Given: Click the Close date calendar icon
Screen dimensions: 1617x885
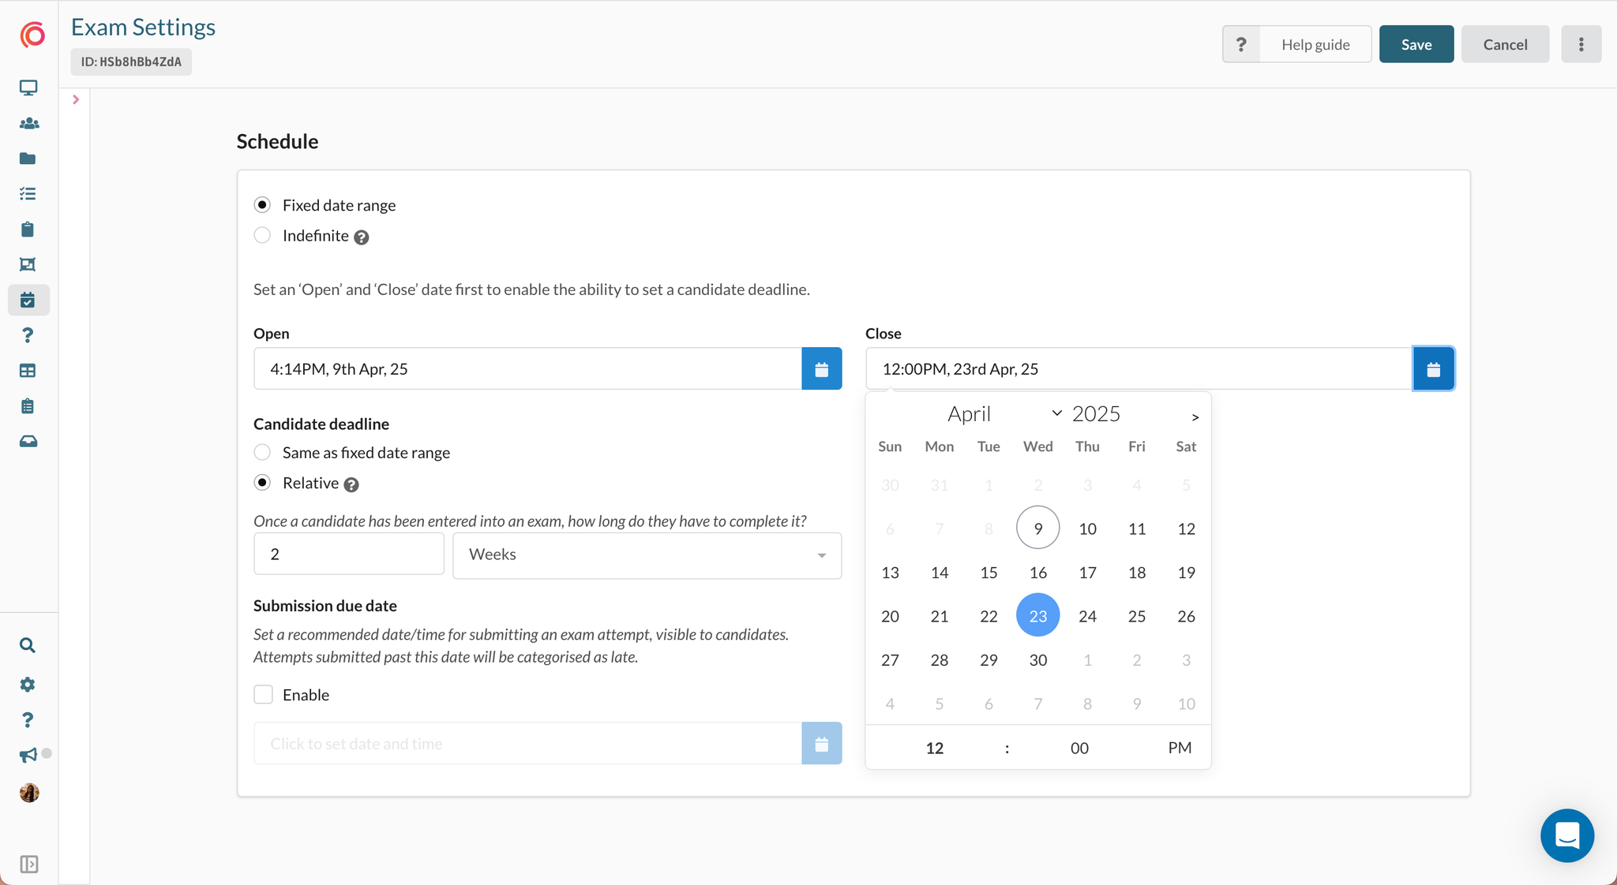Looking at the screenshot, I should tap(1433, 368).
